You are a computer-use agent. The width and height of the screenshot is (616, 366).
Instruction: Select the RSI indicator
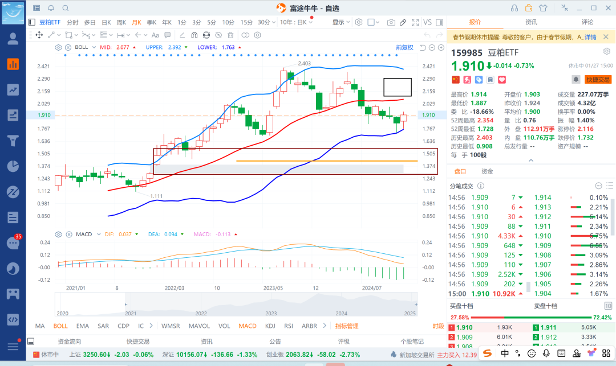click(289, 326)
